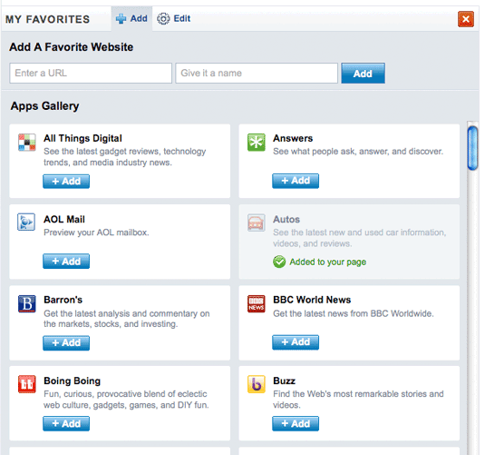Screen dimensions: 485x455
Task: Focus the Enter a URL field
Action: click(91, 74)
